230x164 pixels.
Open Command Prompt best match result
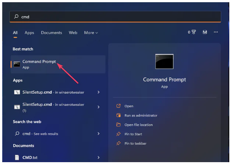tap(58, 64)
